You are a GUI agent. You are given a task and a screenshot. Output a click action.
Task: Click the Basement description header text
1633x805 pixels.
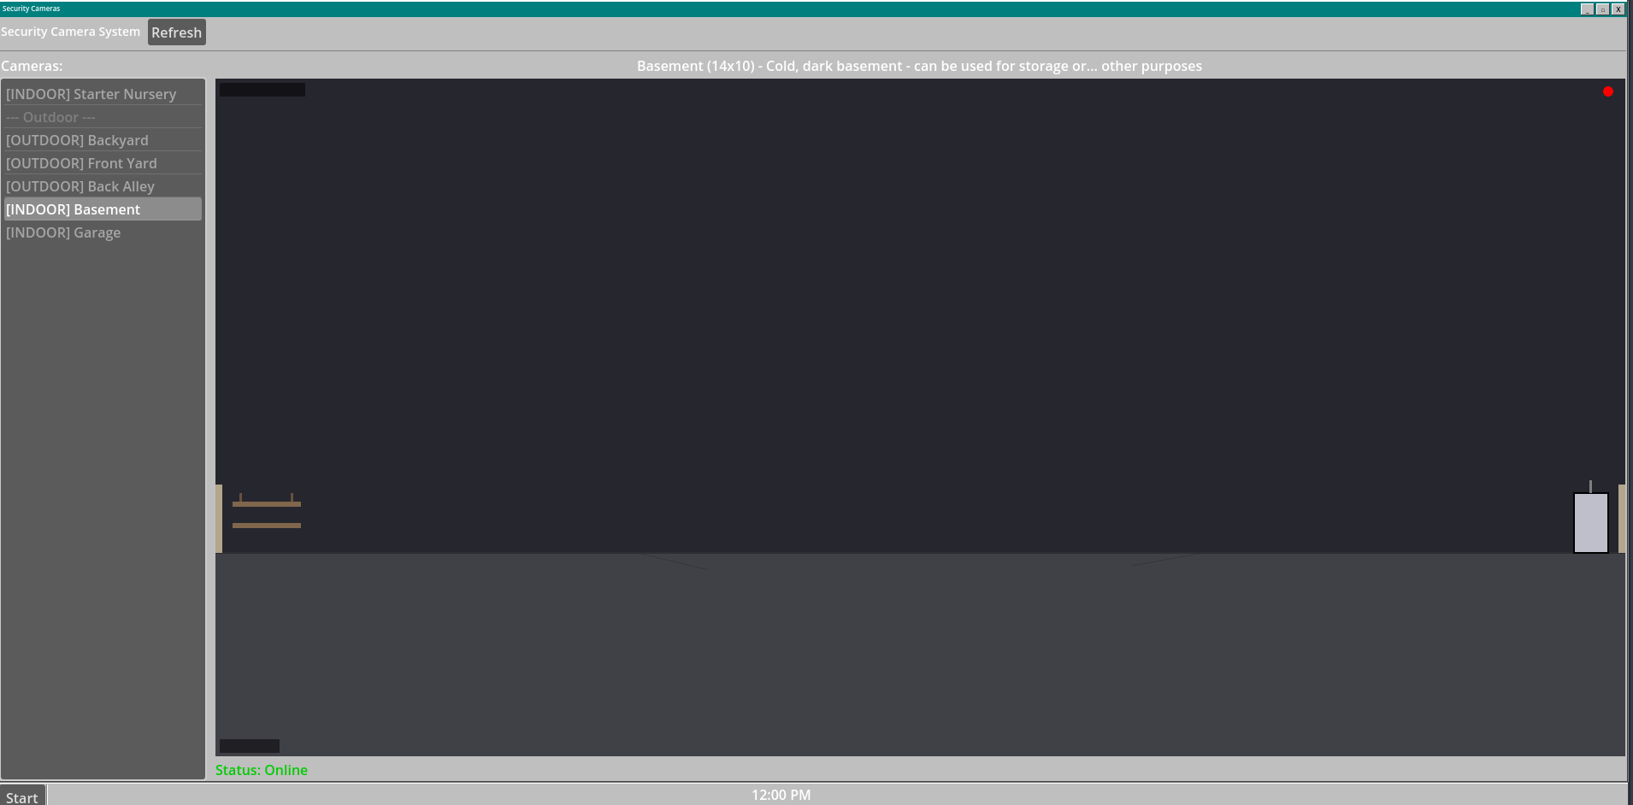click(x=919, y=66)
